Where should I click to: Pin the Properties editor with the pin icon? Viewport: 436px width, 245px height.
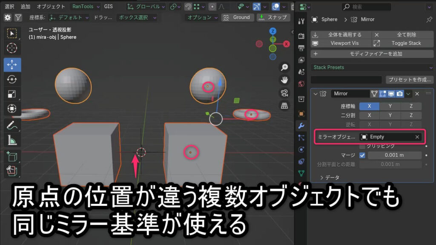tap(429, 20)
